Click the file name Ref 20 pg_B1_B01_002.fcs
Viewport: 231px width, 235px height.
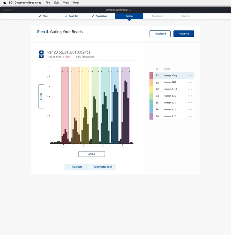coord(69,52)
